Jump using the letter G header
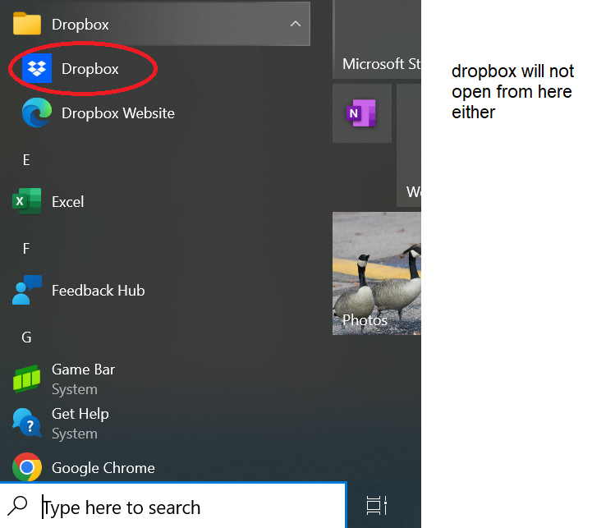 click(26, 337)
